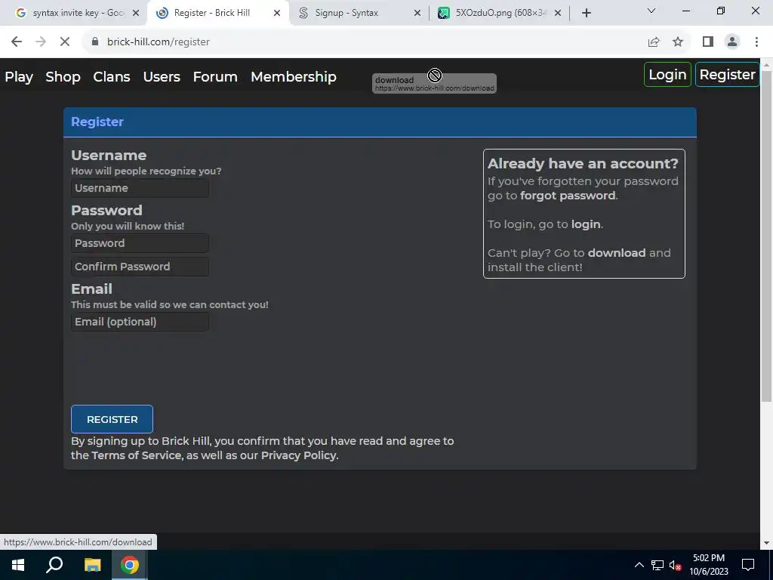Open the Windows Start menu
This screenshot has height=580, width=773.
click(18, 565)
